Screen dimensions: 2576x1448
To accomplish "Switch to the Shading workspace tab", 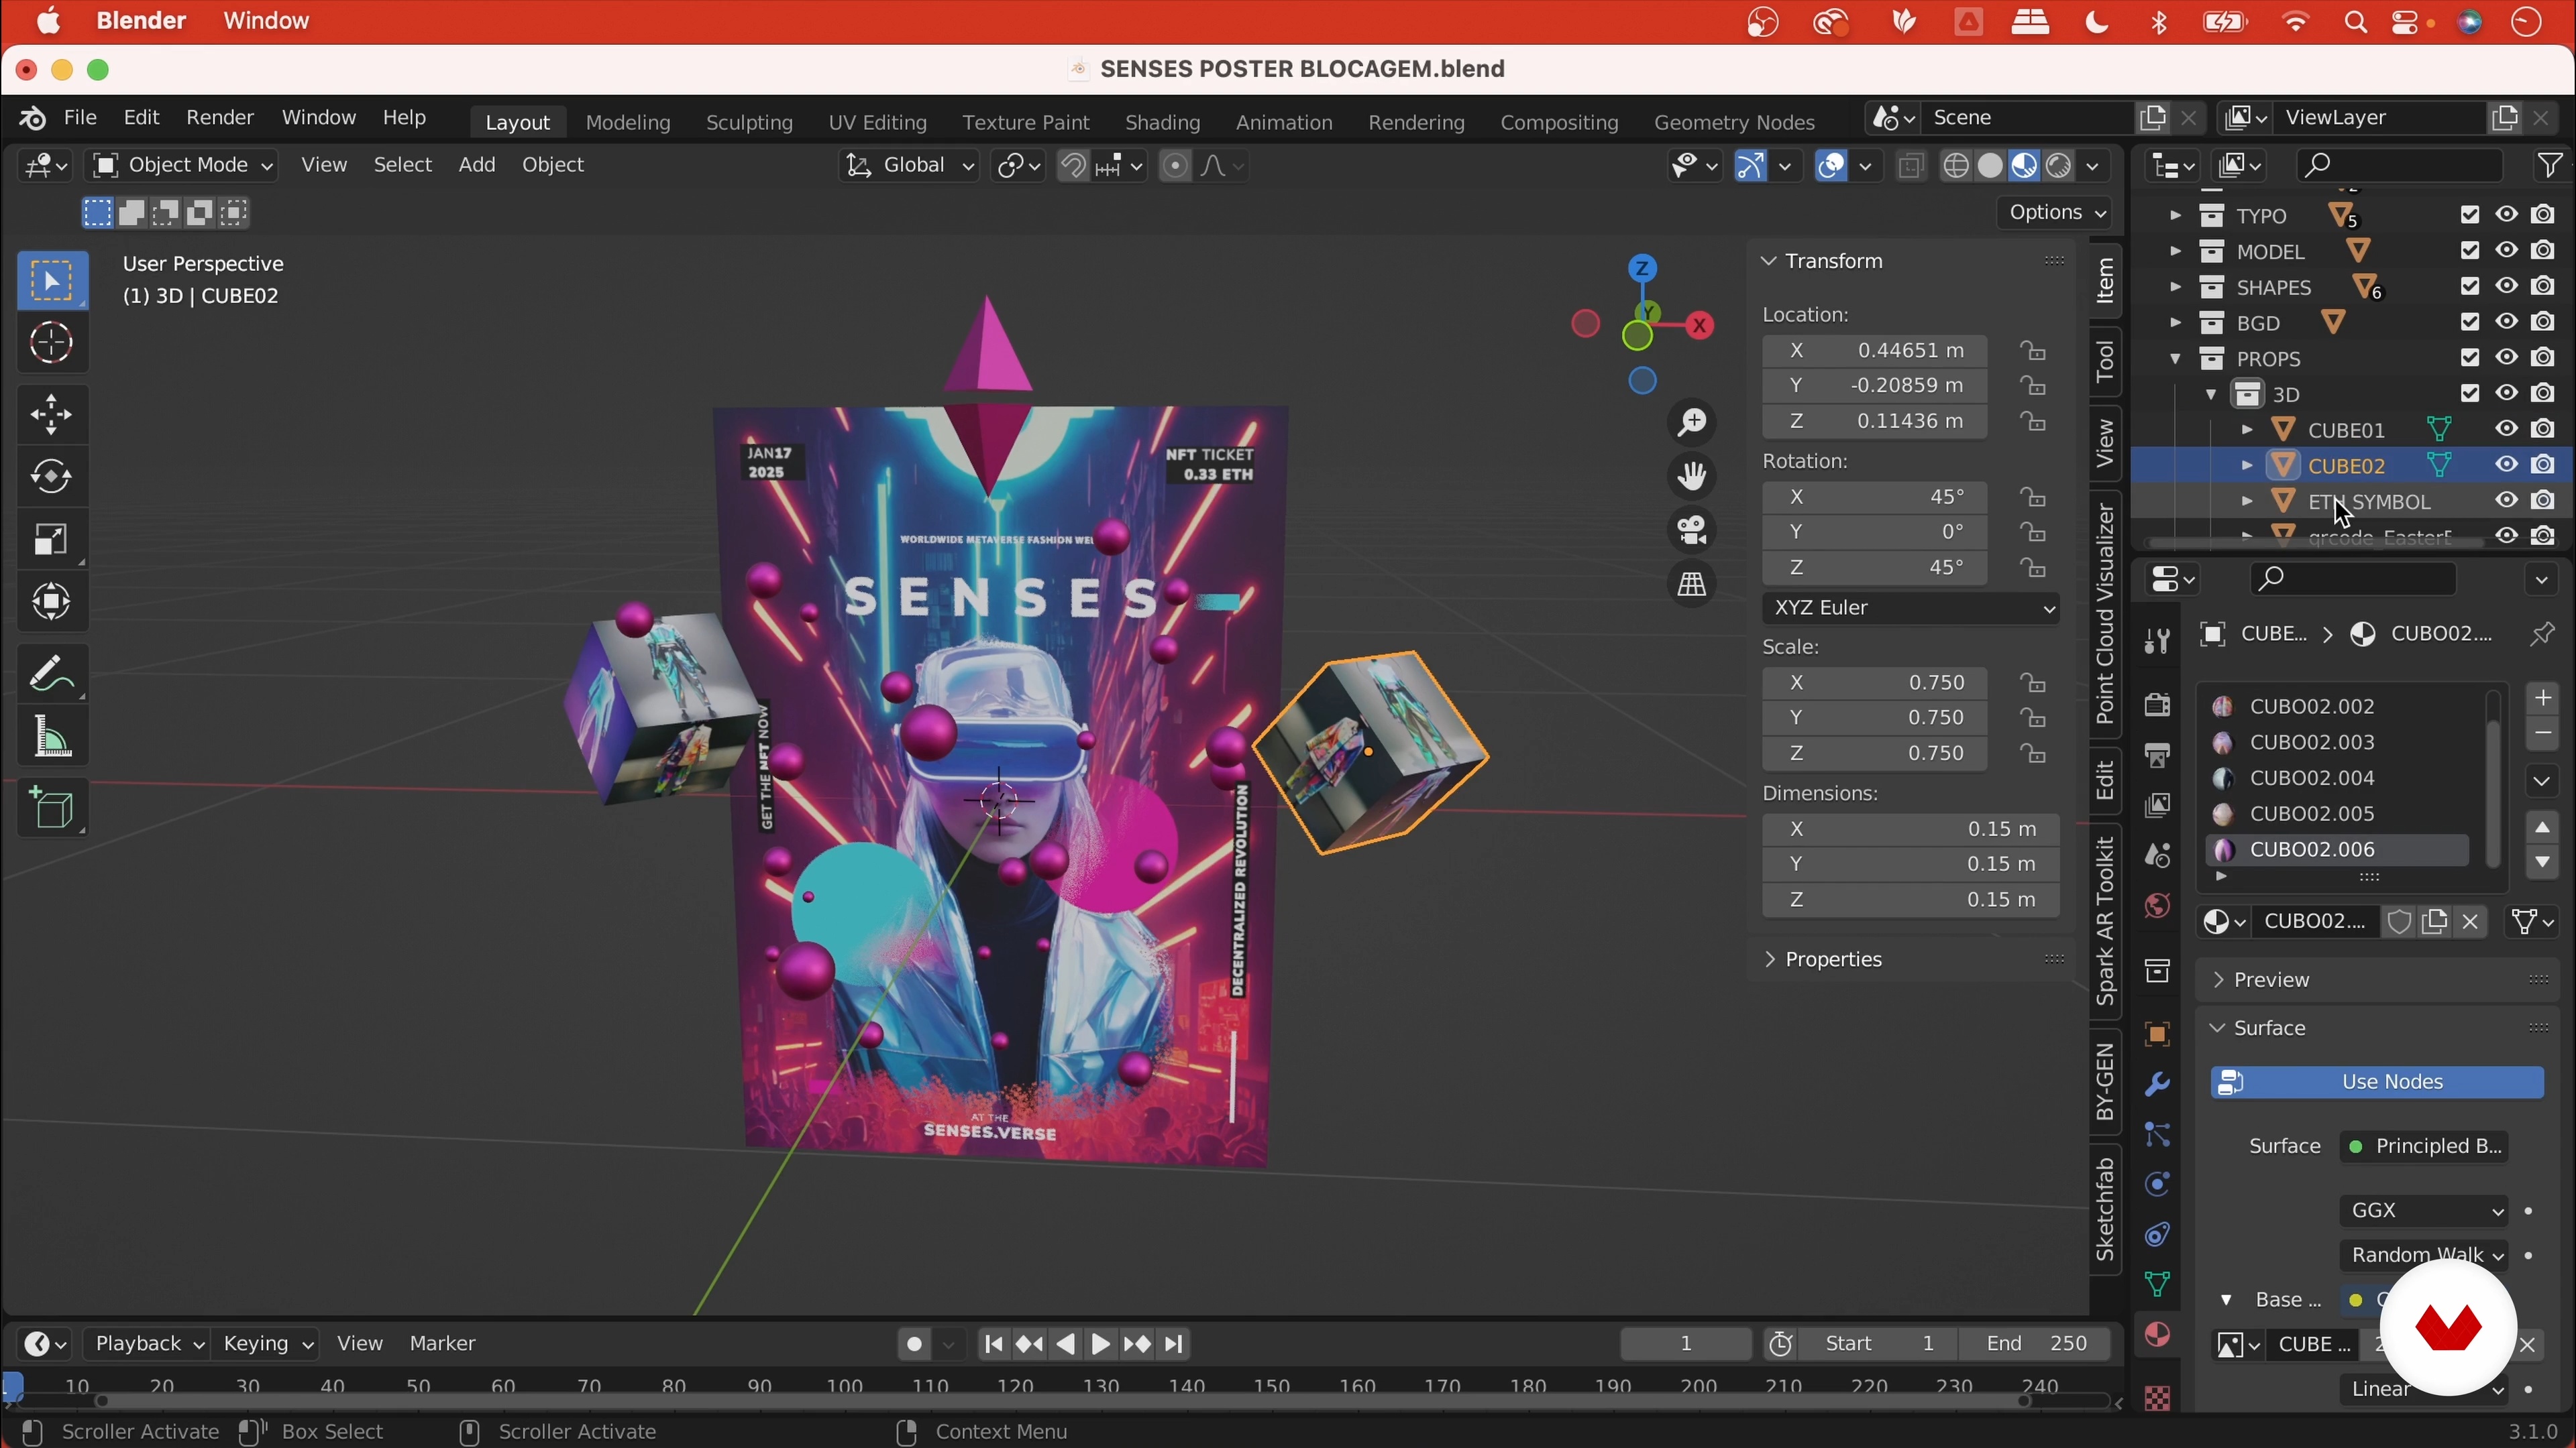I will click(x=1162, y=123).
